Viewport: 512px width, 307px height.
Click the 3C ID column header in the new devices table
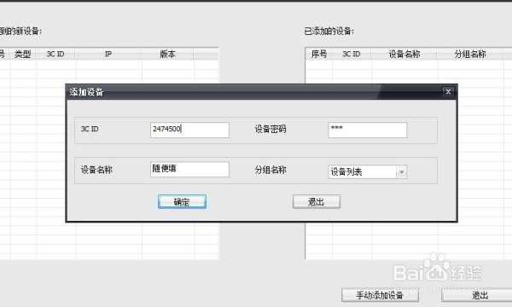(x=55, y=54)
